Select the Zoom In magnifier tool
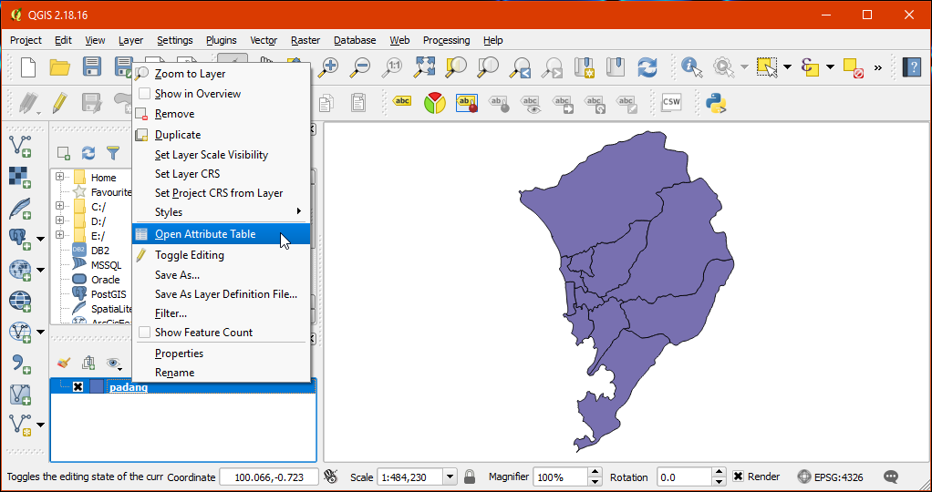Viewport: 932px width, 492px height. 327,67
